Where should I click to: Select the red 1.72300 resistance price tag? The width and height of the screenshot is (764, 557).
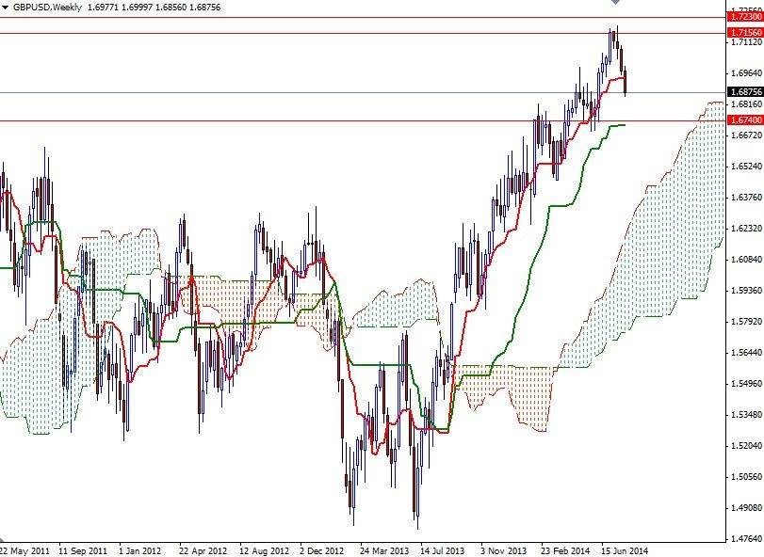(743, 17)
